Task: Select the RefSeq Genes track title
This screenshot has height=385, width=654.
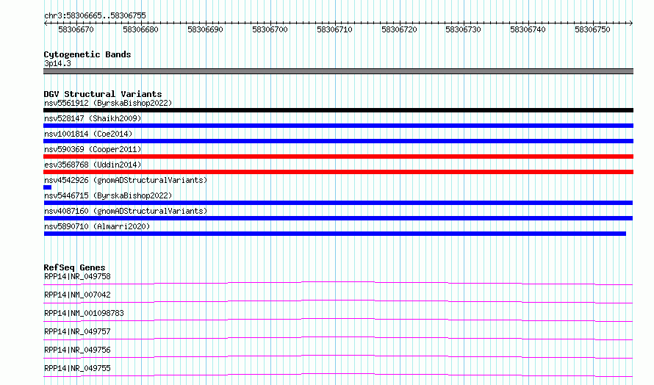Action: click(x=74, y=267)
